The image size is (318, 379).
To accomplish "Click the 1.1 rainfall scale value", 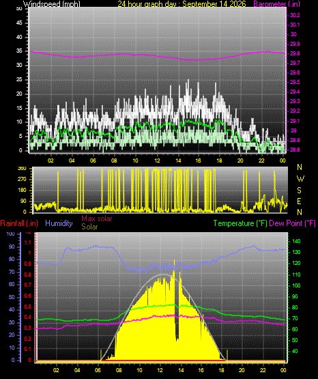I will [28, 242].
